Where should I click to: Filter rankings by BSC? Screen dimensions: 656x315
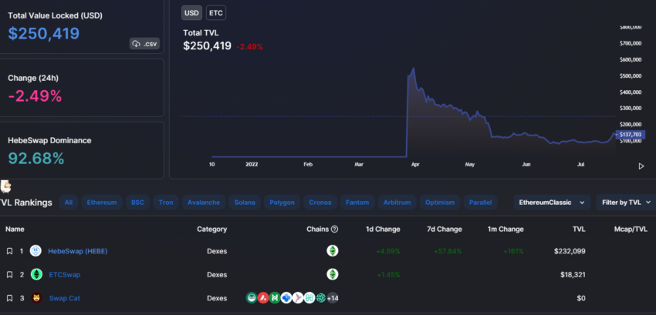point(137,203)
